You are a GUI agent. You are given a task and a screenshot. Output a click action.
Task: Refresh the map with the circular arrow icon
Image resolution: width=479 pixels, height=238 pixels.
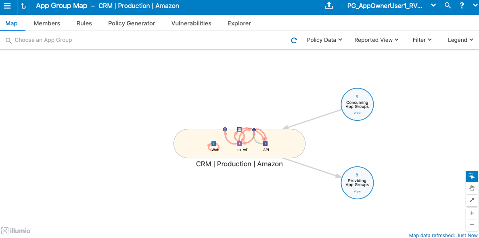click(x=294, y=40)
